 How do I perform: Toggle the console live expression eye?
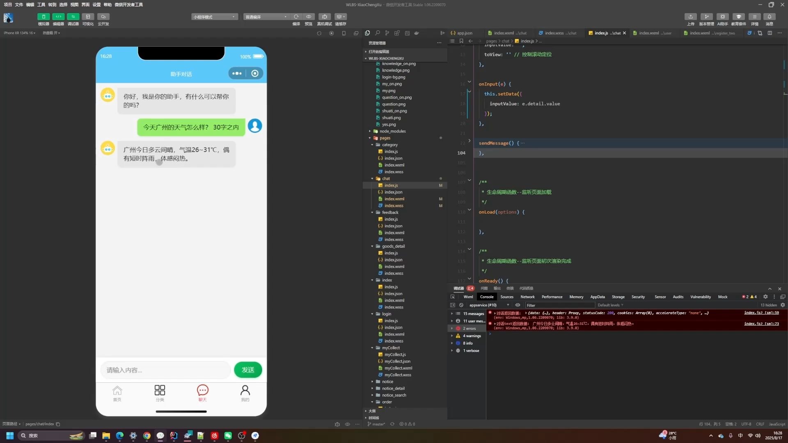[518, 305]
